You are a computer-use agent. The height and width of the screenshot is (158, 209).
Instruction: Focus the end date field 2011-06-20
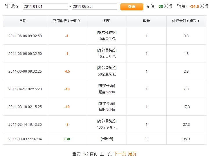pyautogui.click(x=95, y=6)
